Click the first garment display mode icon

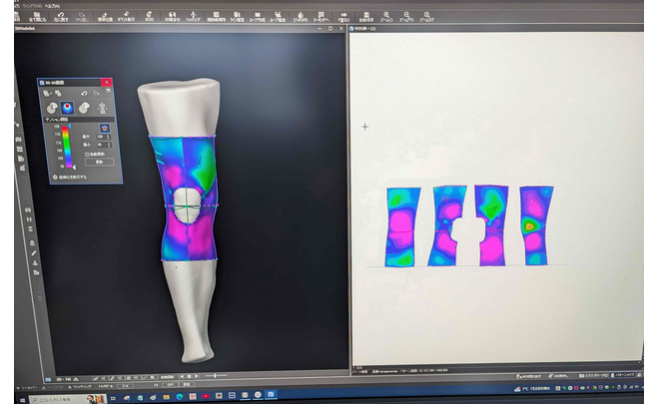(50, 108)
